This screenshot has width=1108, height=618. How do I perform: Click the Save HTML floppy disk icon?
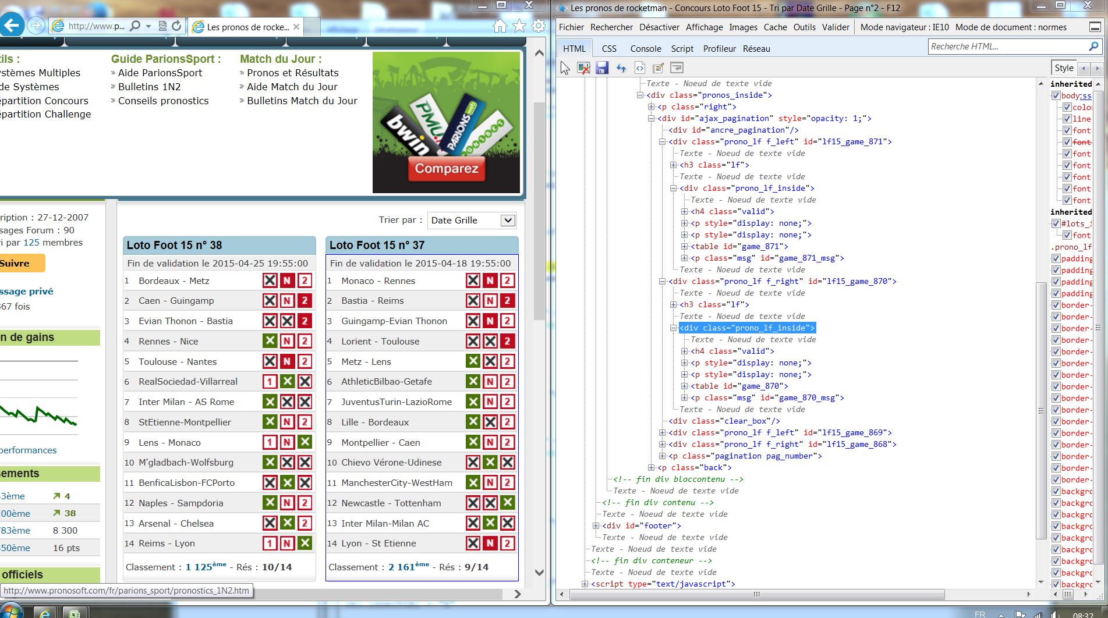[x=602, y=68]
